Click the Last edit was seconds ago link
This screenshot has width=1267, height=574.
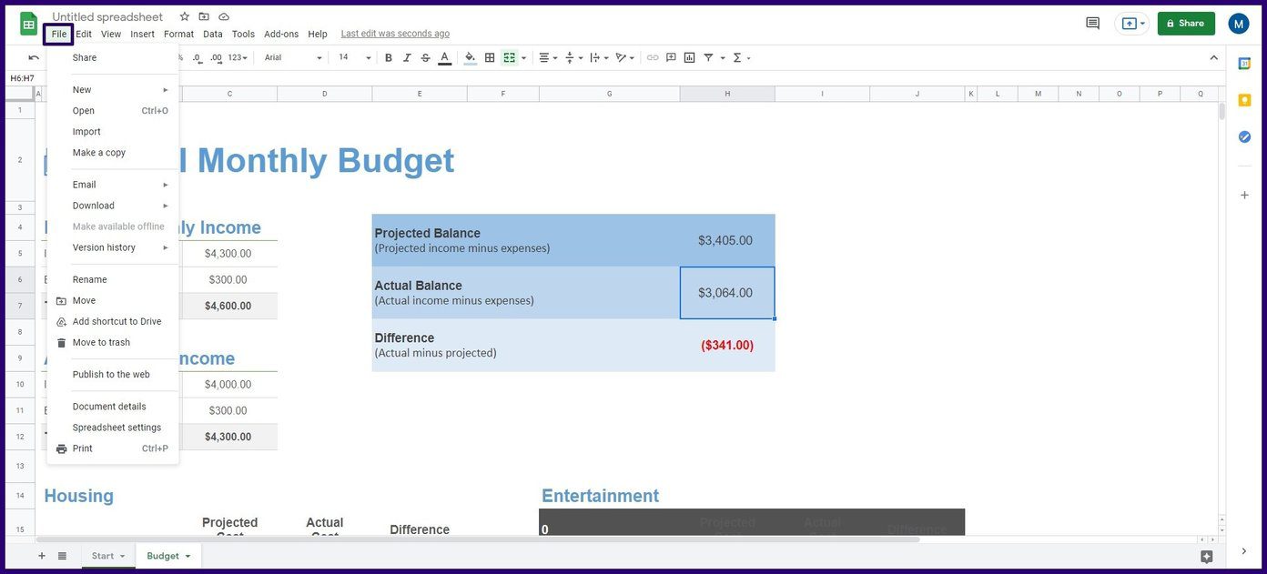tap(395, 34)
